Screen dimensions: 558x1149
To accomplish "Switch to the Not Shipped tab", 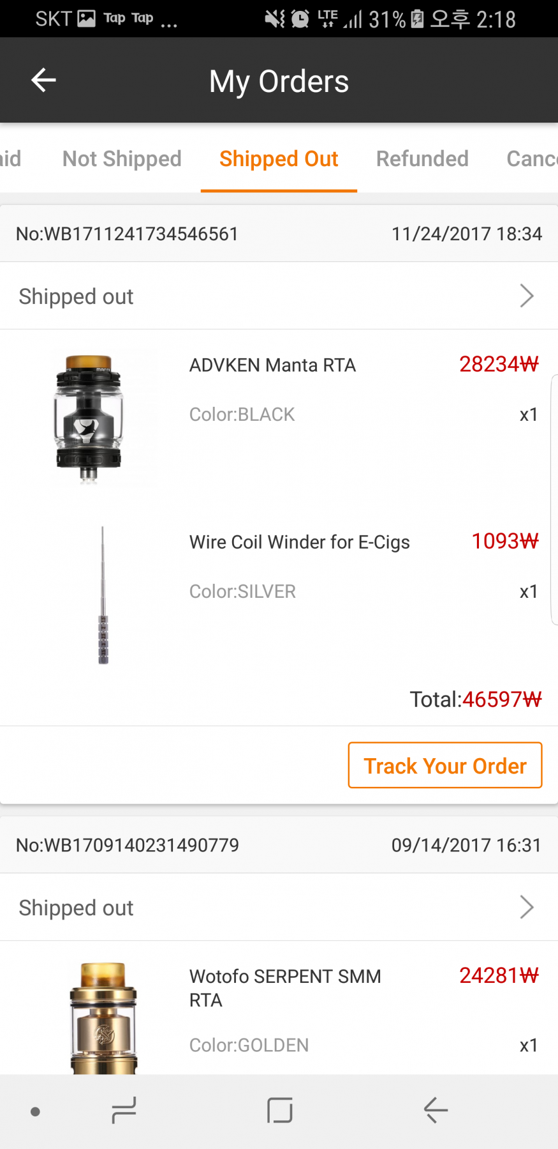I will click(x=122, y=158).
